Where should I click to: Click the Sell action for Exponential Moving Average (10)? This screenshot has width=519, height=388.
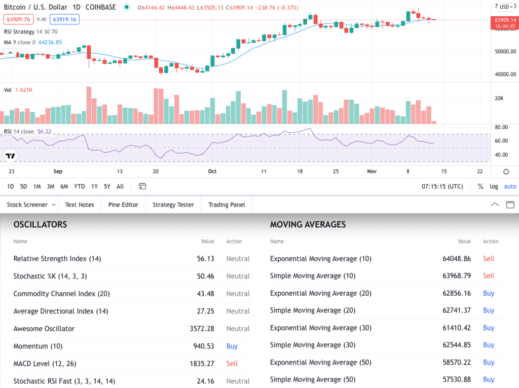coord(489,259)
